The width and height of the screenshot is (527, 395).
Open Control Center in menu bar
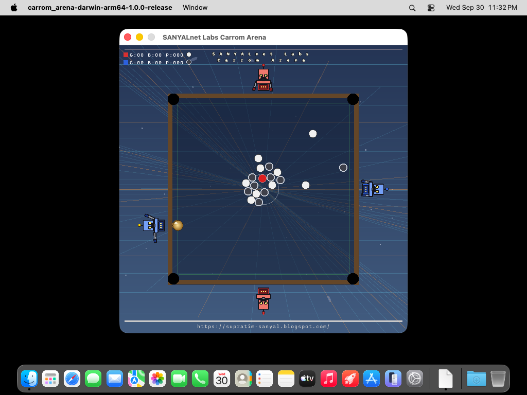(x=431, y=8)
